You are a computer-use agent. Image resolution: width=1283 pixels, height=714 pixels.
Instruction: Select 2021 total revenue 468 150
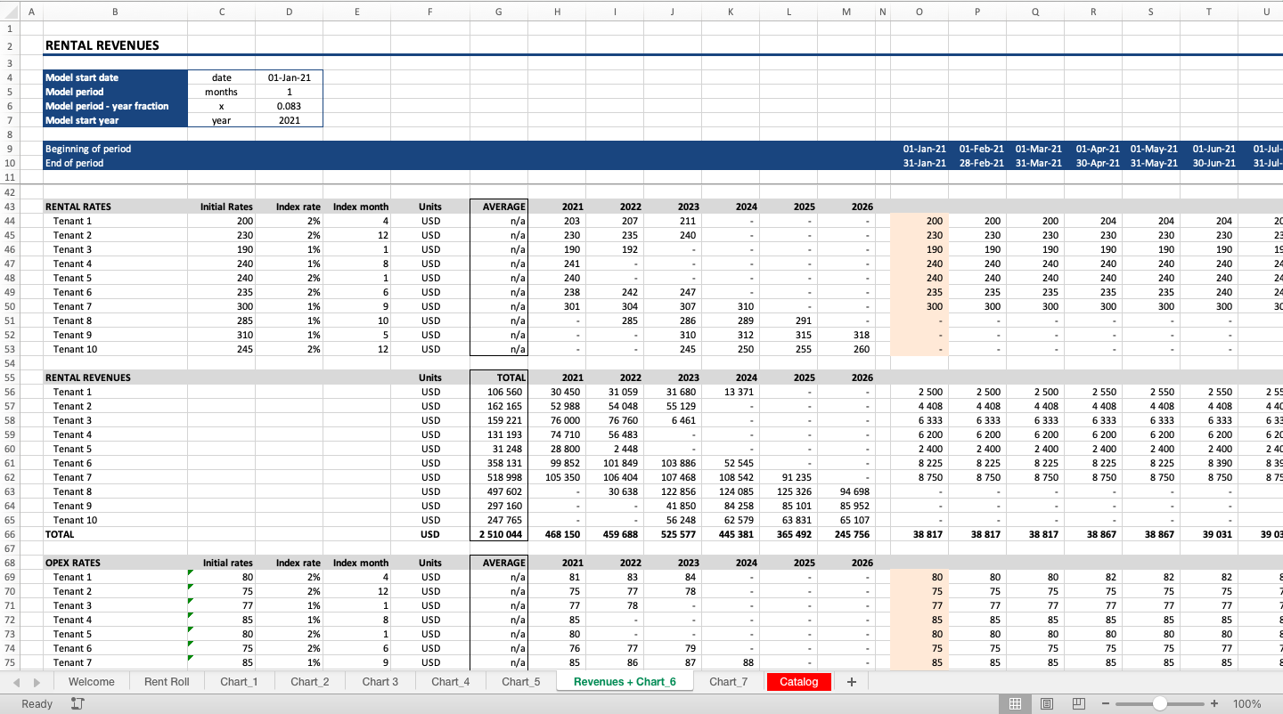(556, 534)
